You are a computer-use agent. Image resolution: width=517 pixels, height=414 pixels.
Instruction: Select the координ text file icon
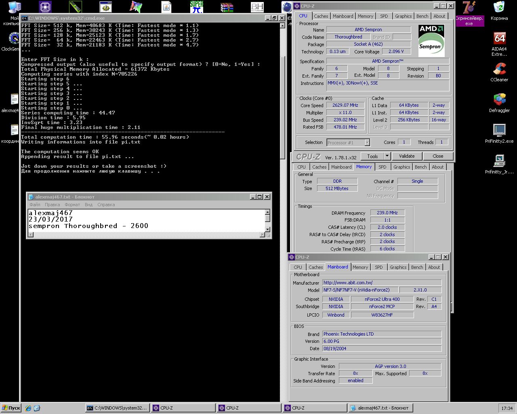click(14, 130)
